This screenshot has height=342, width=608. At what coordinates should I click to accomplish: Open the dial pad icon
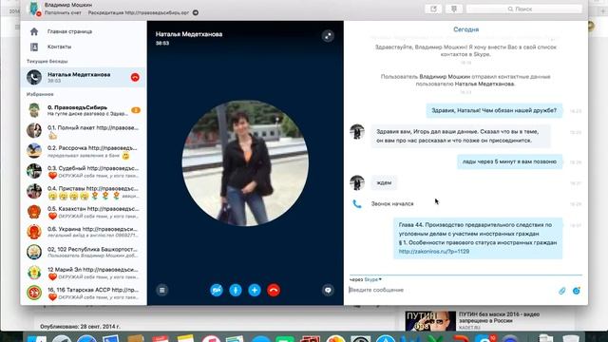pos(454,9)
